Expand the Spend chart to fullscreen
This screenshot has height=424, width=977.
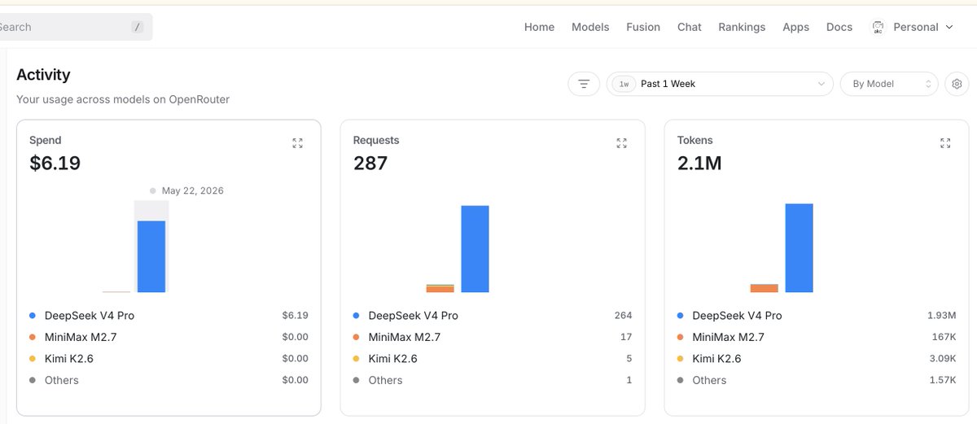coord(297,143)
